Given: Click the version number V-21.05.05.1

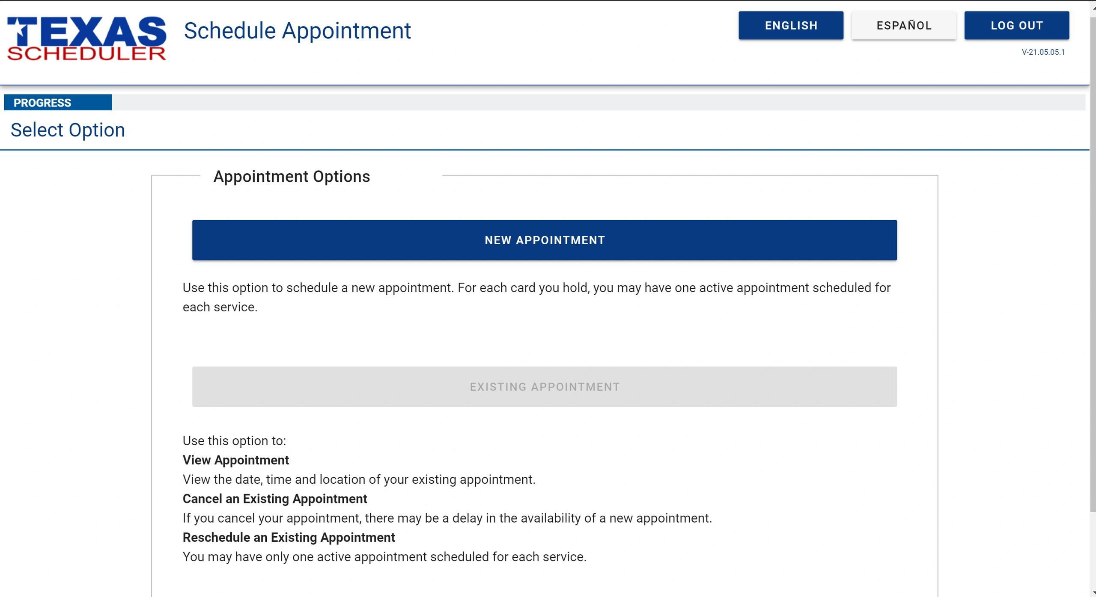Looking at the screenshot, I should pos(1043,52).
